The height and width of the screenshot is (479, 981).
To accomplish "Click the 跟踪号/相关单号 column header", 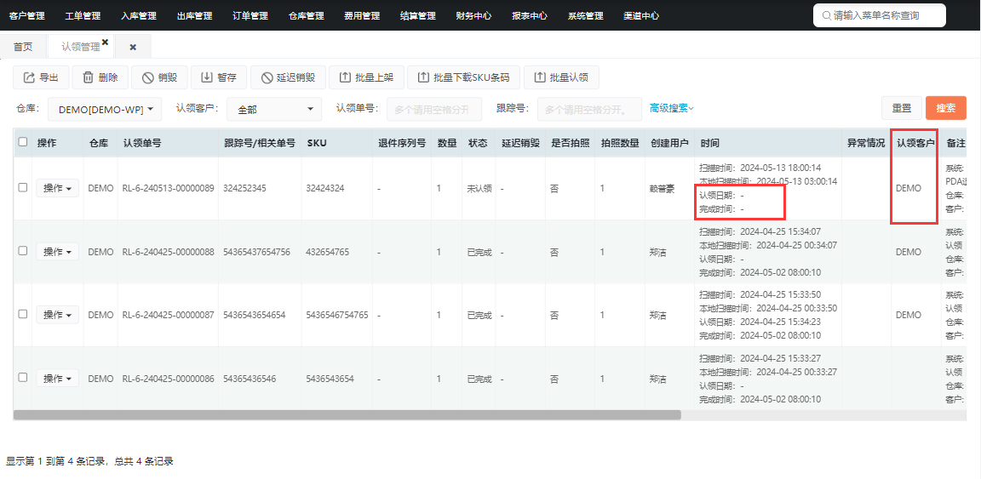I will click(260, 143).
